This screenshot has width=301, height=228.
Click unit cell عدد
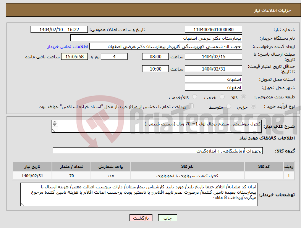(x=110, y=176)
